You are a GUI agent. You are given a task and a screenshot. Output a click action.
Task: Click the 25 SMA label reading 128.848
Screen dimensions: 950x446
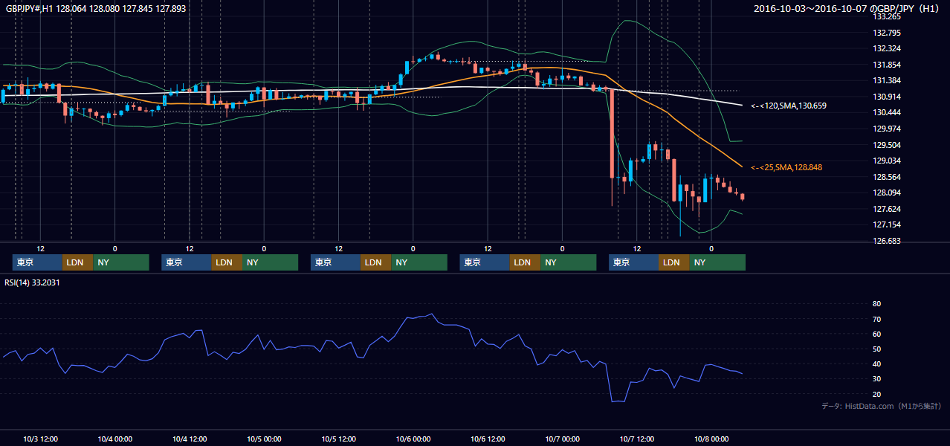pyautogui.click(x=786, y=168)
